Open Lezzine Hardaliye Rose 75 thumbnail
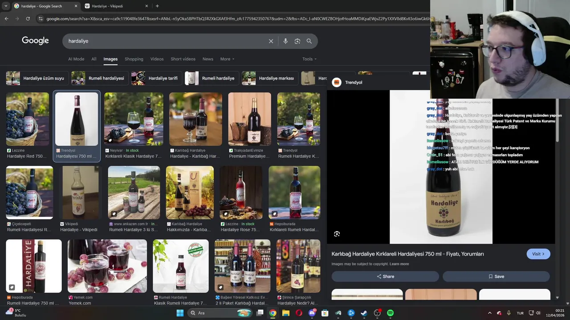Screen dimensions: 570x320 [x=240, y=192]
